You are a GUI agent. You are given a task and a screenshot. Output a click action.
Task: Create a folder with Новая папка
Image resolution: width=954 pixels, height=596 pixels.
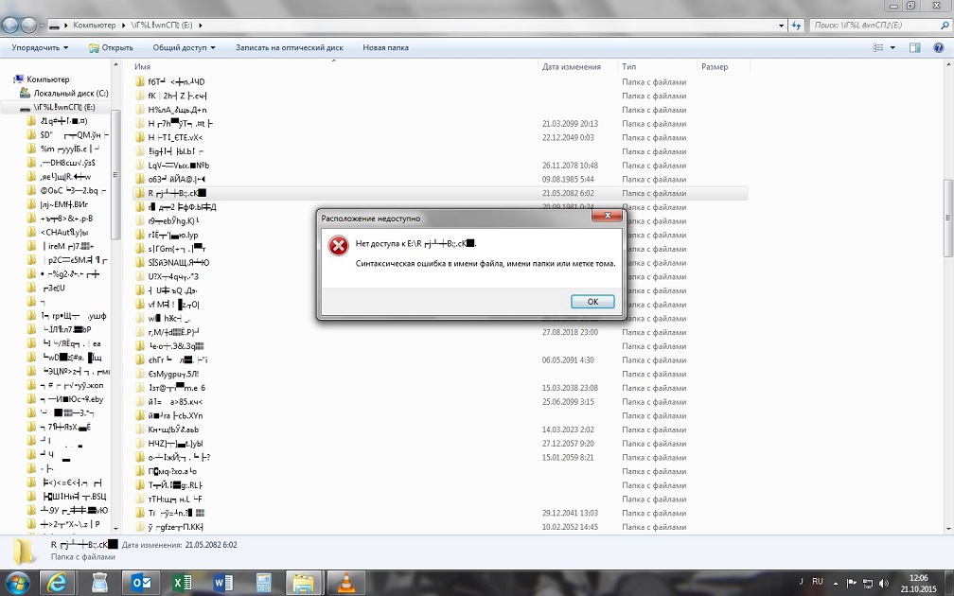tap(385, 47)
